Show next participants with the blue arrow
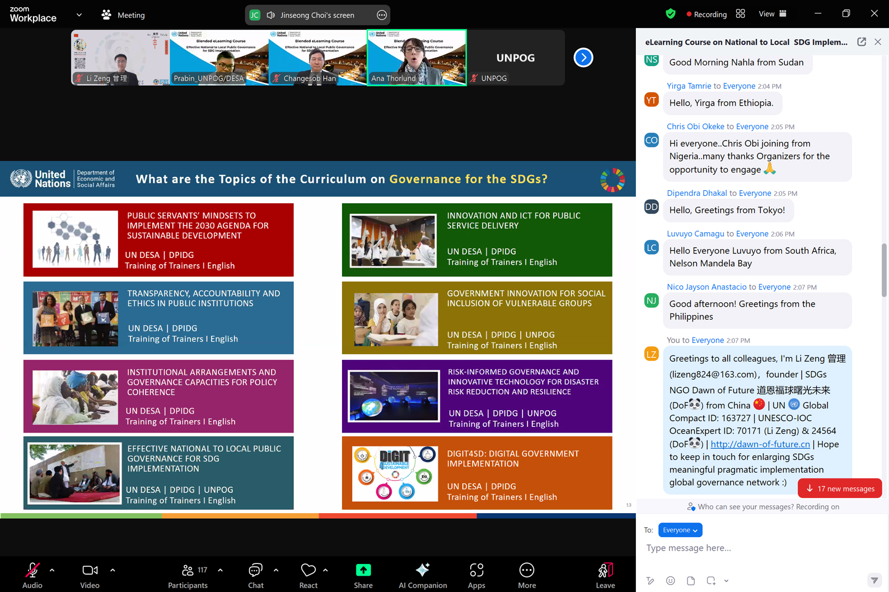Viewport: 889px width, 592px height. click(x=583, y=58)
